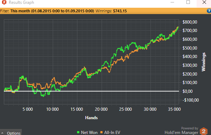Click the Powered by text

tap(190, 128)
